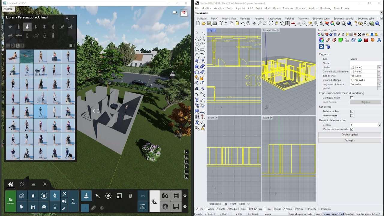Open the Colore di stampa dropdown
Screen dimensions: 384x216
tap(379, 80)
